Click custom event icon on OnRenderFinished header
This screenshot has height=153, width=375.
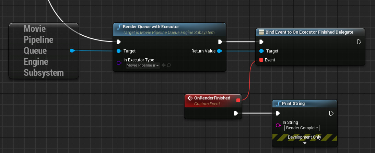pyautogui.click(x=190, y=98)
